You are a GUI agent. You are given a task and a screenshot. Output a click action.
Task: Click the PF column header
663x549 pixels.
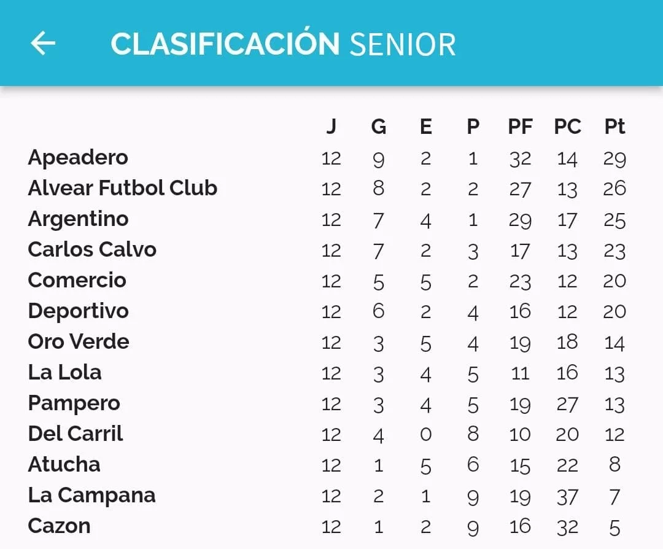(520, 127)
